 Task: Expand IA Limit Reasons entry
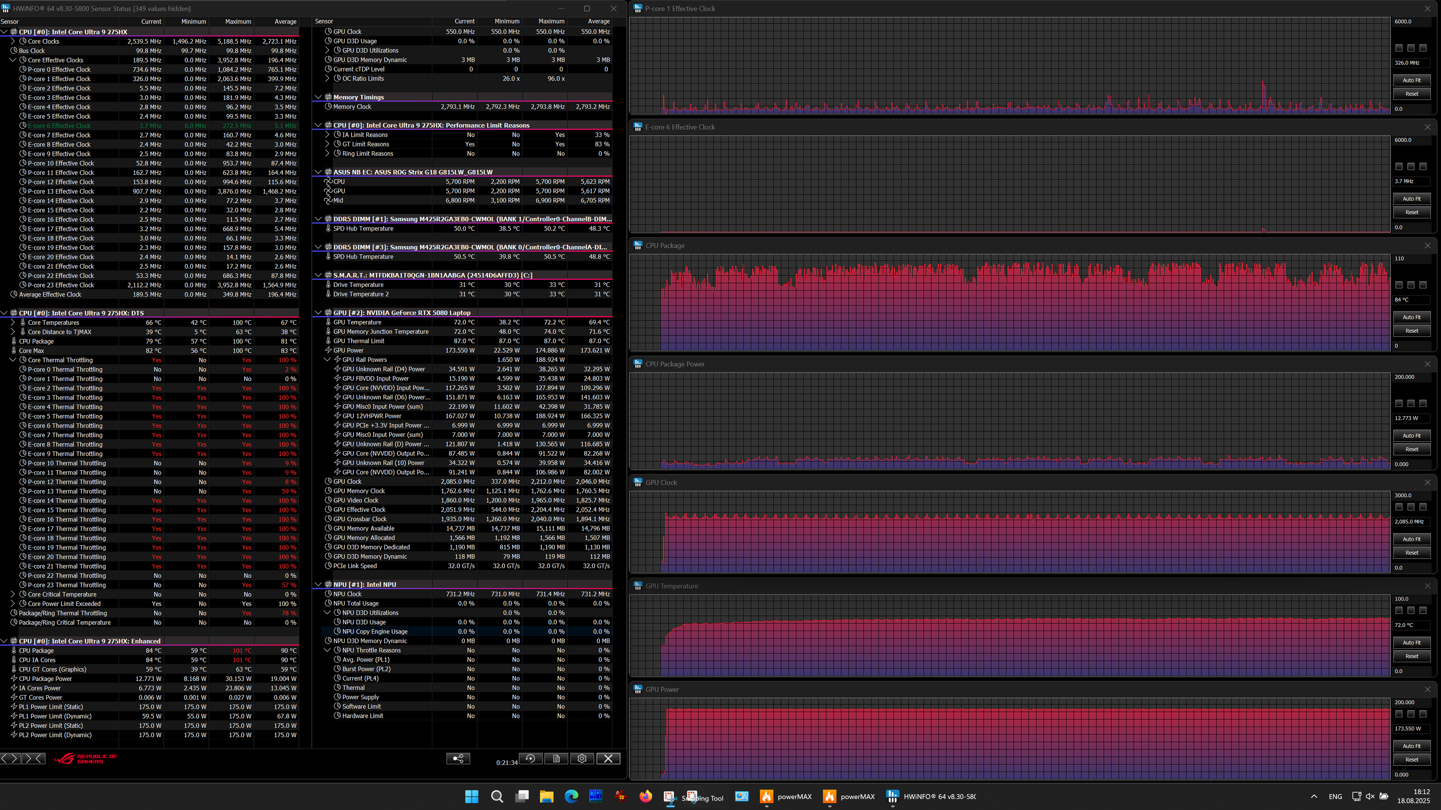pyautogui.click(x=328, y=135)
